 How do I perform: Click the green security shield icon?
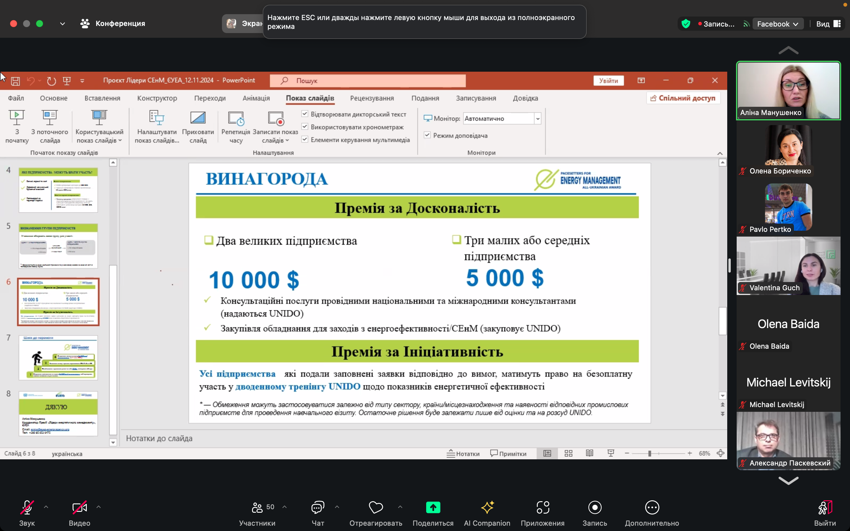686,24
